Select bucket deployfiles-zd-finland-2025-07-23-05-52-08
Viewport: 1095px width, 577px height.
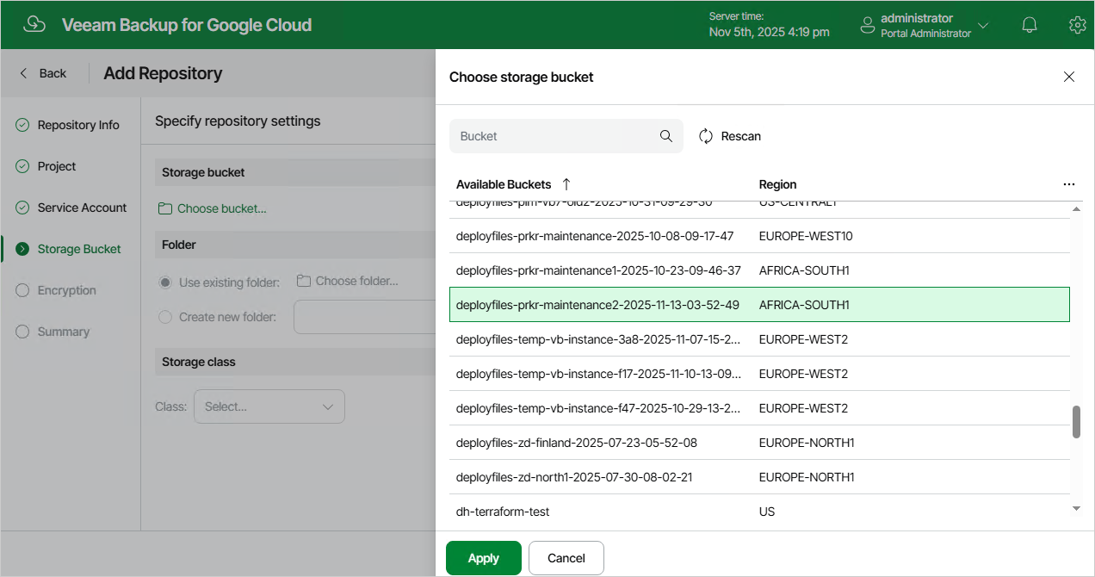coord(759,443)
